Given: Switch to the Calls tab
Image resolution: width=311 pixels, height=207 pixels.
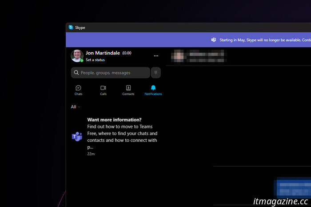Looking at the screenshot, I should 103,90.
